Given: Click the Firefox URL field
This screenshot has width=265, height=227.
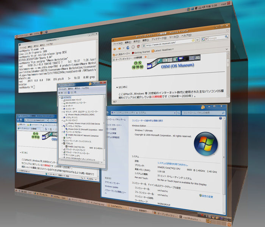Looking at the screenshot, I should (x=168, y=43).
